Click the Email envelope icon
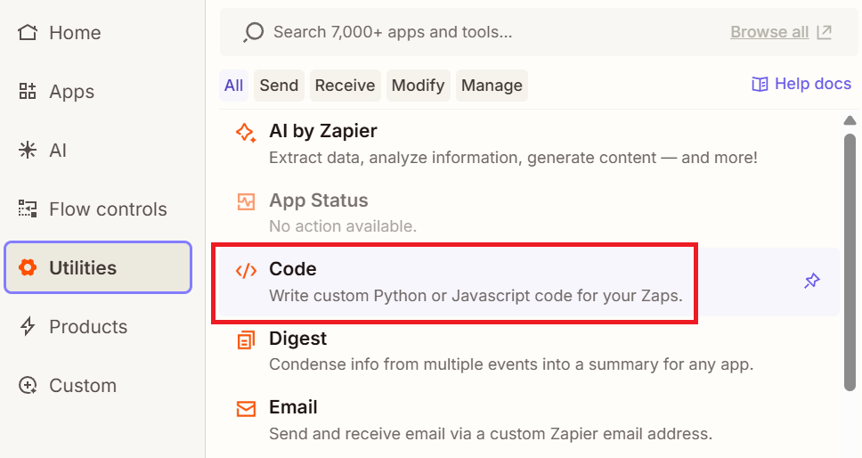 (x=245, y=408)
